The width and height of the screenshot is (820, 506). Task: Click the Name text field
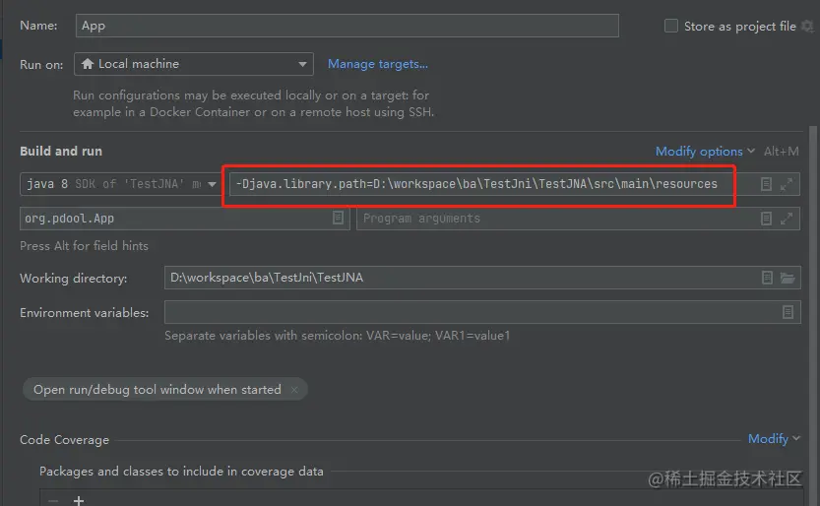[x=347, y=26]
